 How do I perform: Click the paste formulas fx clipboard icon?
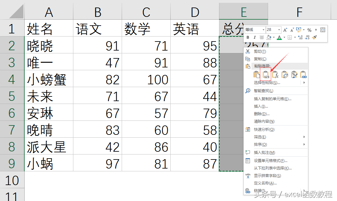click(276, 75)
